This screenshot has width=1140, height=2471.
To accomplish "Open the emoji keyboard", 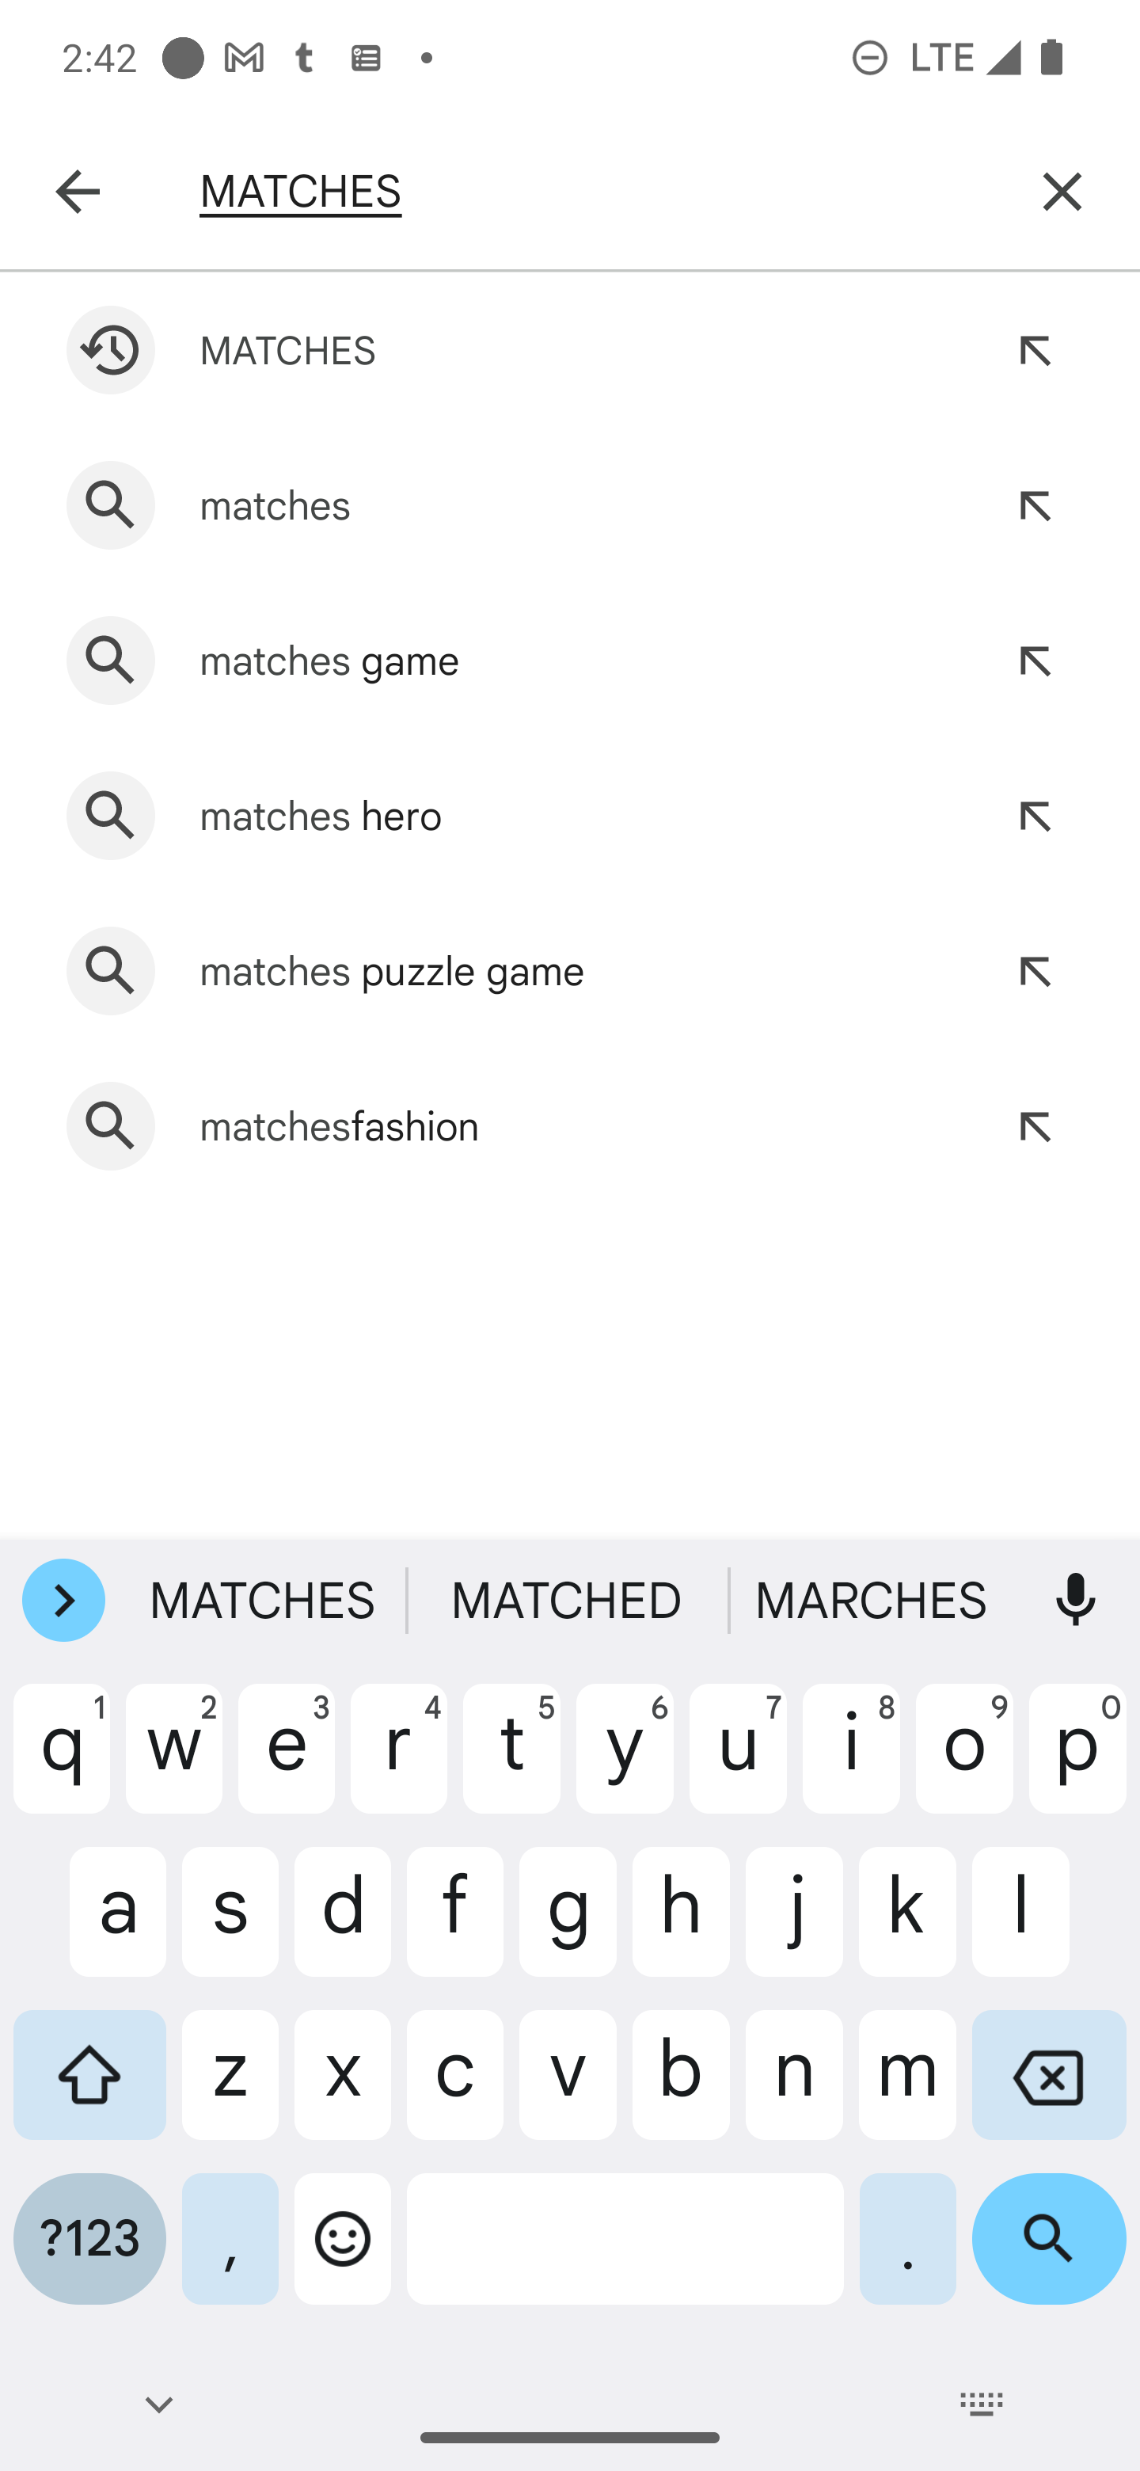I will [x=342, y=2239].
